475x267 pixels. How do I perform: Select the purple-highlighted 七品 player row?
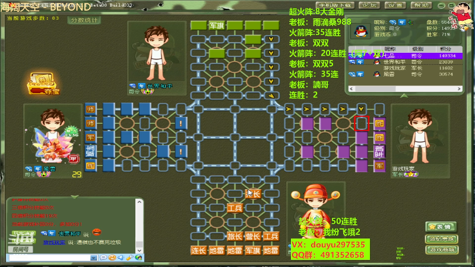point(406,56)
